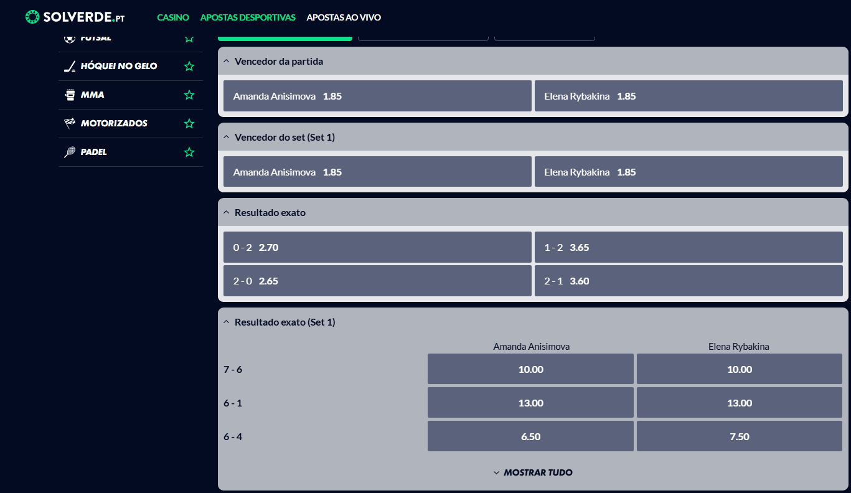Click the Motorizados checkered flag icon
Image resolution: width=851 pixels, height=493 pixels.
point(70,123)
